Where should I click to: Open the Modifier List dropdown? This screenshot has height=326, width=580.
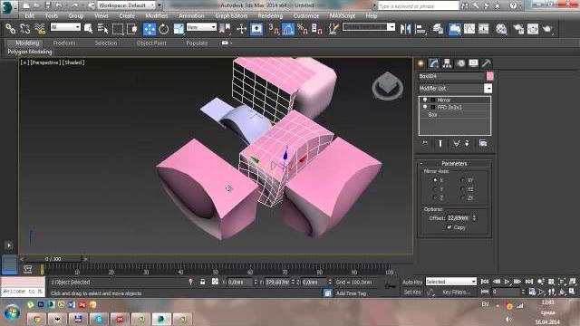[x=488, y=89]
